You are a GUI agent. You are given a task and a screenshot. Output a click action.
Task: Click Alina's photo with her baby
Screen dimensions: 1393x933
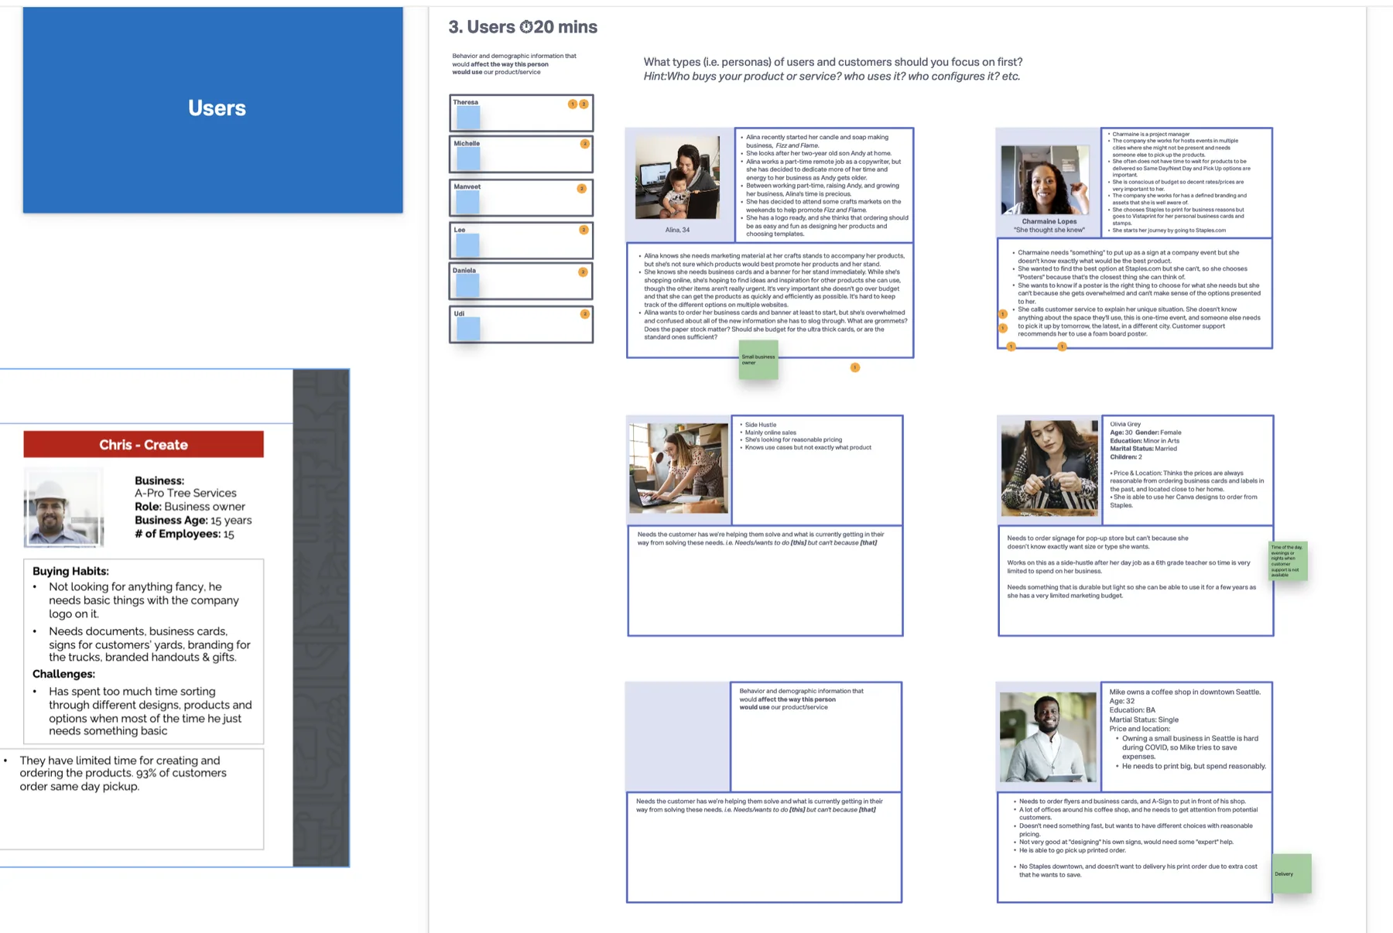(677, 178)
